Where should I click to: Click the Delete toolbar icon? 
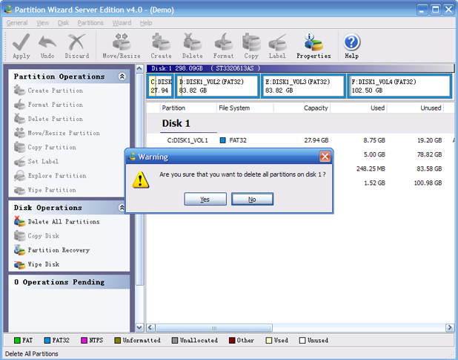point(192,46)
